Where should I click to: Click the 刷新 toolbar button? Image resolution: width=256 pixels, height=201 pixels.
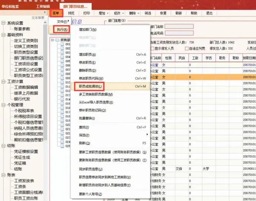pyautogui.click(x=179, y=13)
